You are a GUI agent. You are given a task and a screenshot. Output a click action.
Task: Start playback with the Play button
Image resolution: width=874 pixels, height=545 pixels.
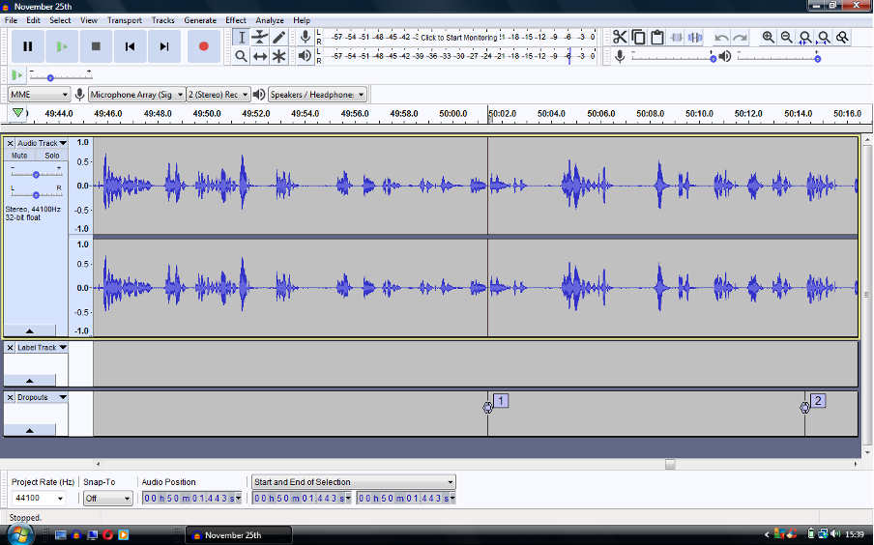coord(62,46)
